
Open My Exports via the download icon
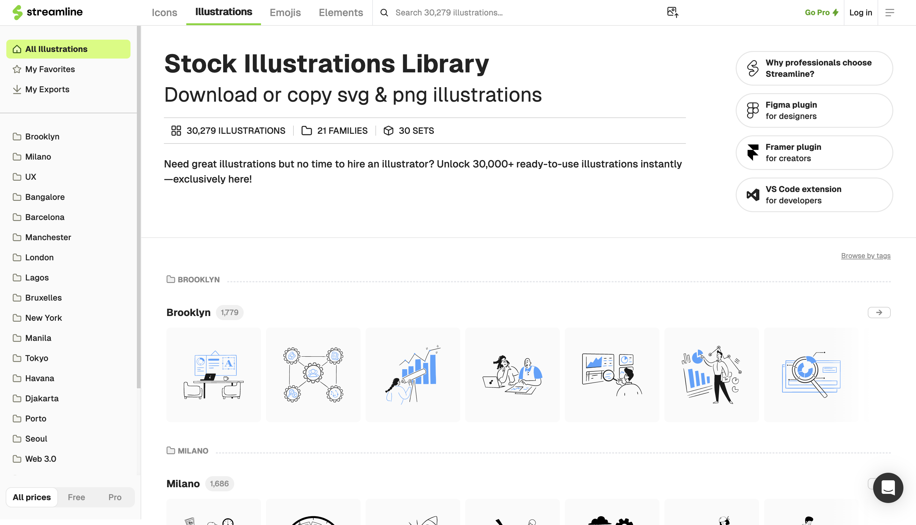click(17, 89)
